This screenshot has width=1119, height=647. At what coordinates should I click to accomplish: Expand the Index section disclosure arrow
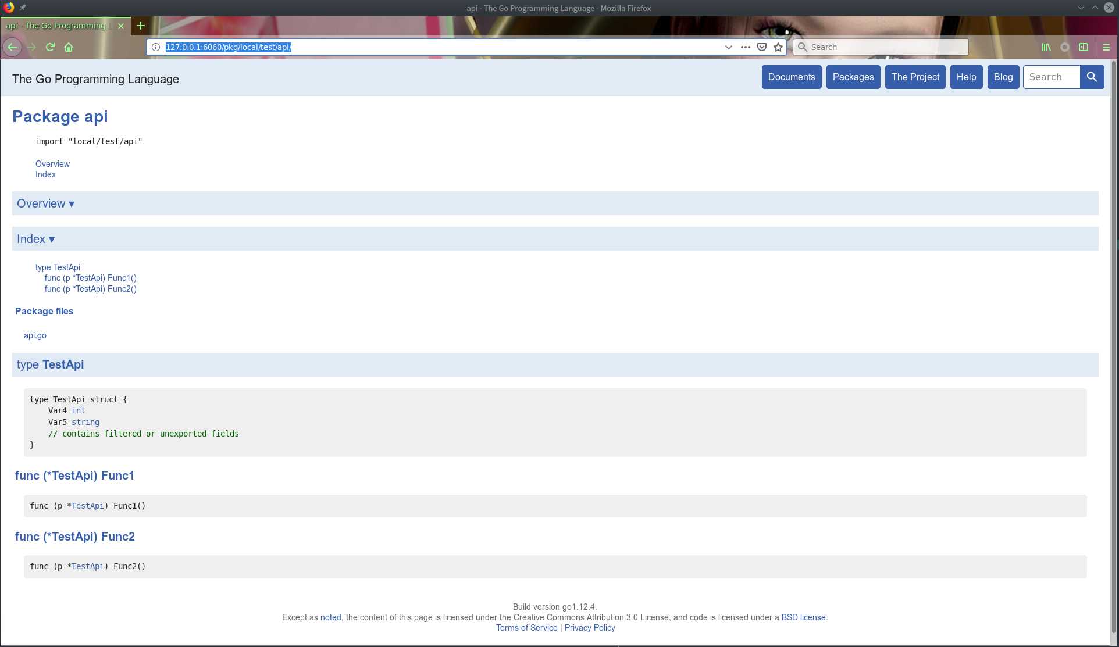click(x=51, y=239)
